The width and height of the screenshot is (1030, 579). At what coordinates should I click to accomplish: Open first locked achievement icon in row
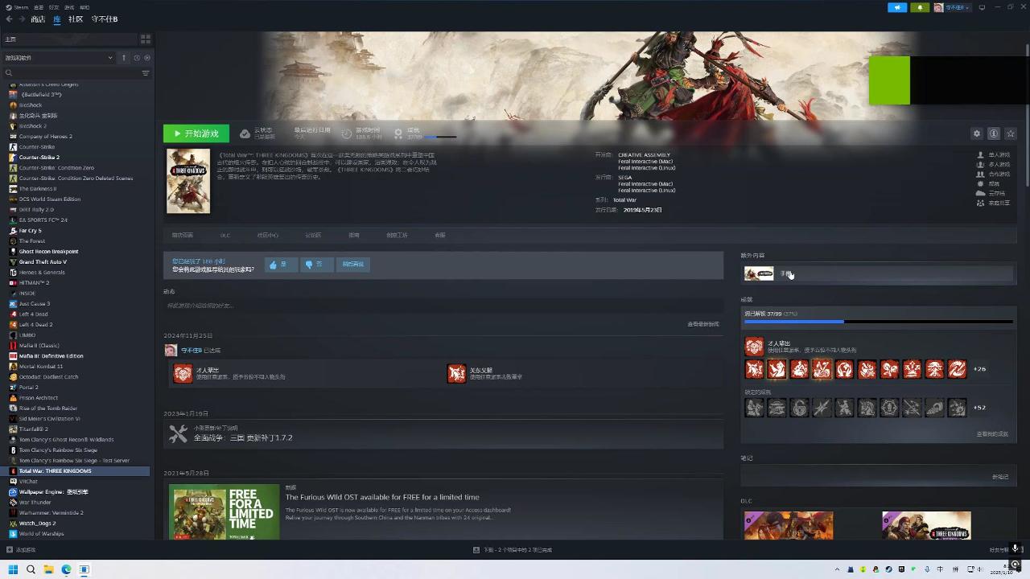pos(754,408)
